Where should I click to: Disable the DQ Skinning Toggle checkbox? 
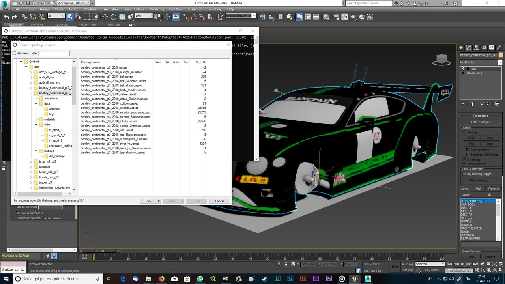click(464, 174)
